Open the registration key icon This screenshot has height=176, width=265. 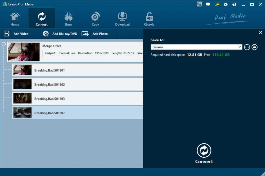pos(217,4)
